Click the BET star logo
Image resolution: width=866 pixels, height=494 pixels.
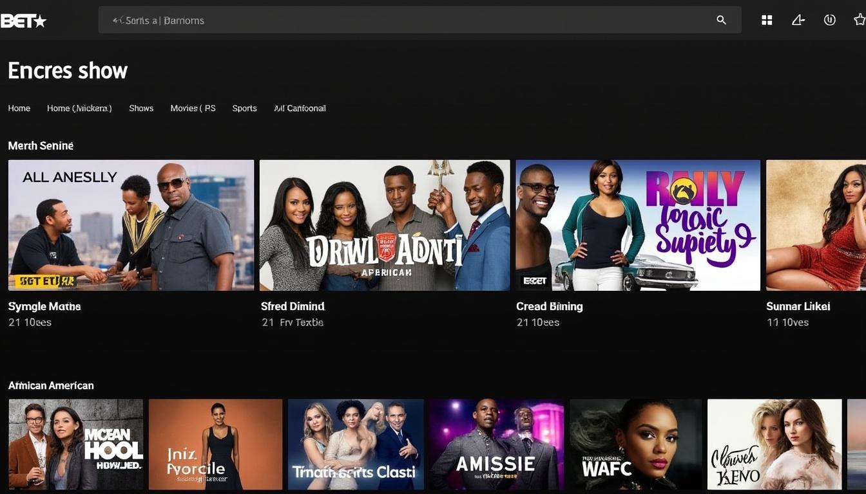click(24, 21)
